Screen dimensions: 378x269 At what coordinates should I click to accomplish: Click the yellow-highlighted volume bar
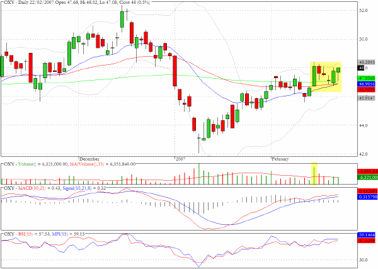314,176
